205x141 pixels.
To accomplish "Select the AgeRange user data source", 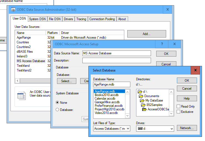I will [24, 38].
